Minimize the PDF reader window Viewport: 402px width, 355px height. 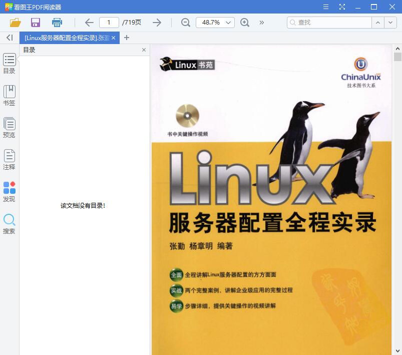[358, 7]
